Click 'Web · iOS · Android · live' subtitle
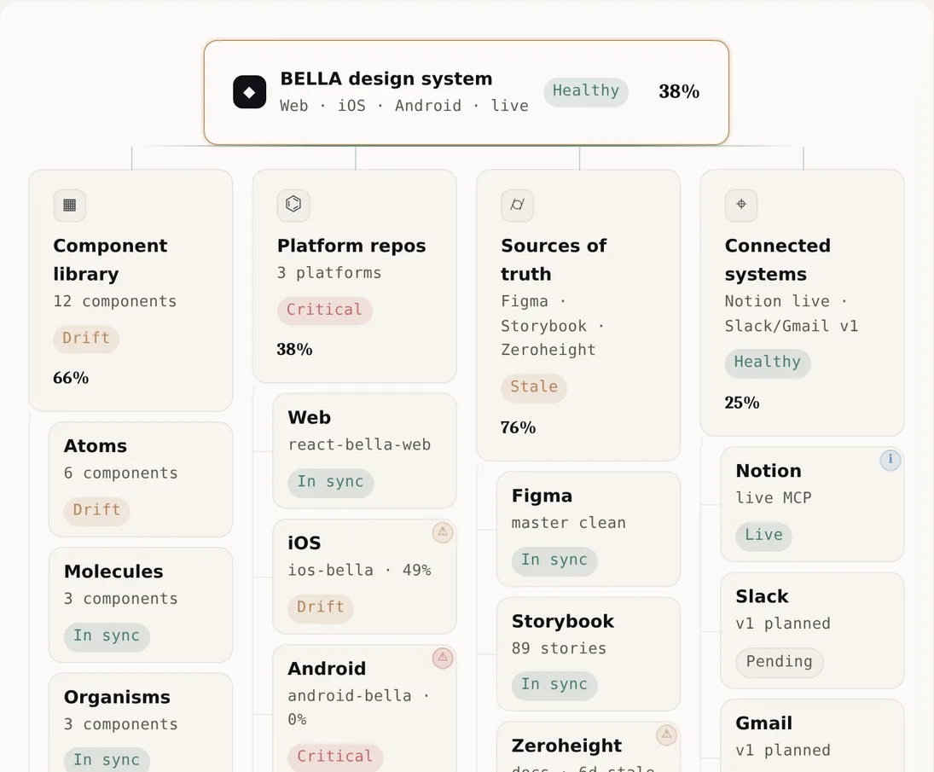The width and height of the screenshot is (934, 772). 404,106
